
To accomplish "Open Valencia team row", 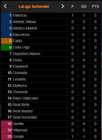I will coord(51,15).
